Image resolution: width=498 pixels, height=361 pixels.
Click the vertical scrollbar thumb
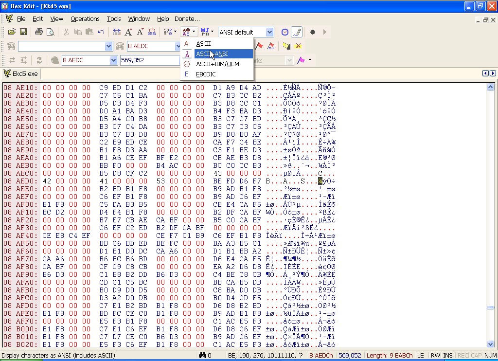point(490,307)
